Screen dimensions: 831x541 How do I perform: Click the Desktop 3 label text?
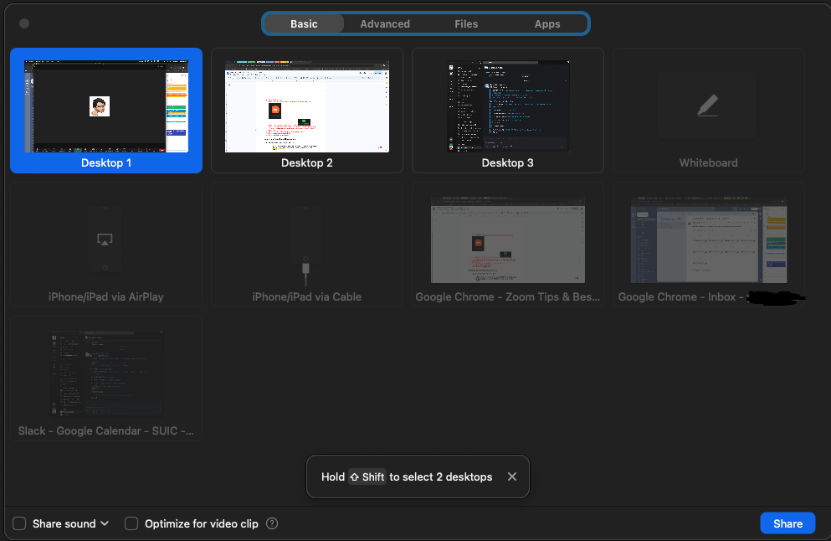click(508, 162)
